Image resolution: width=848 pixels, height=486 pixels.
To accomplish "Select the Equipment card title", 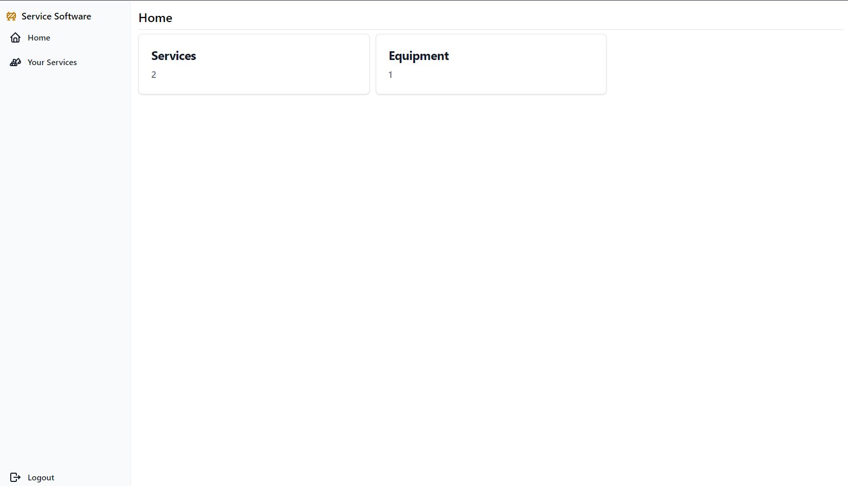I will click(x=418, y=56).
